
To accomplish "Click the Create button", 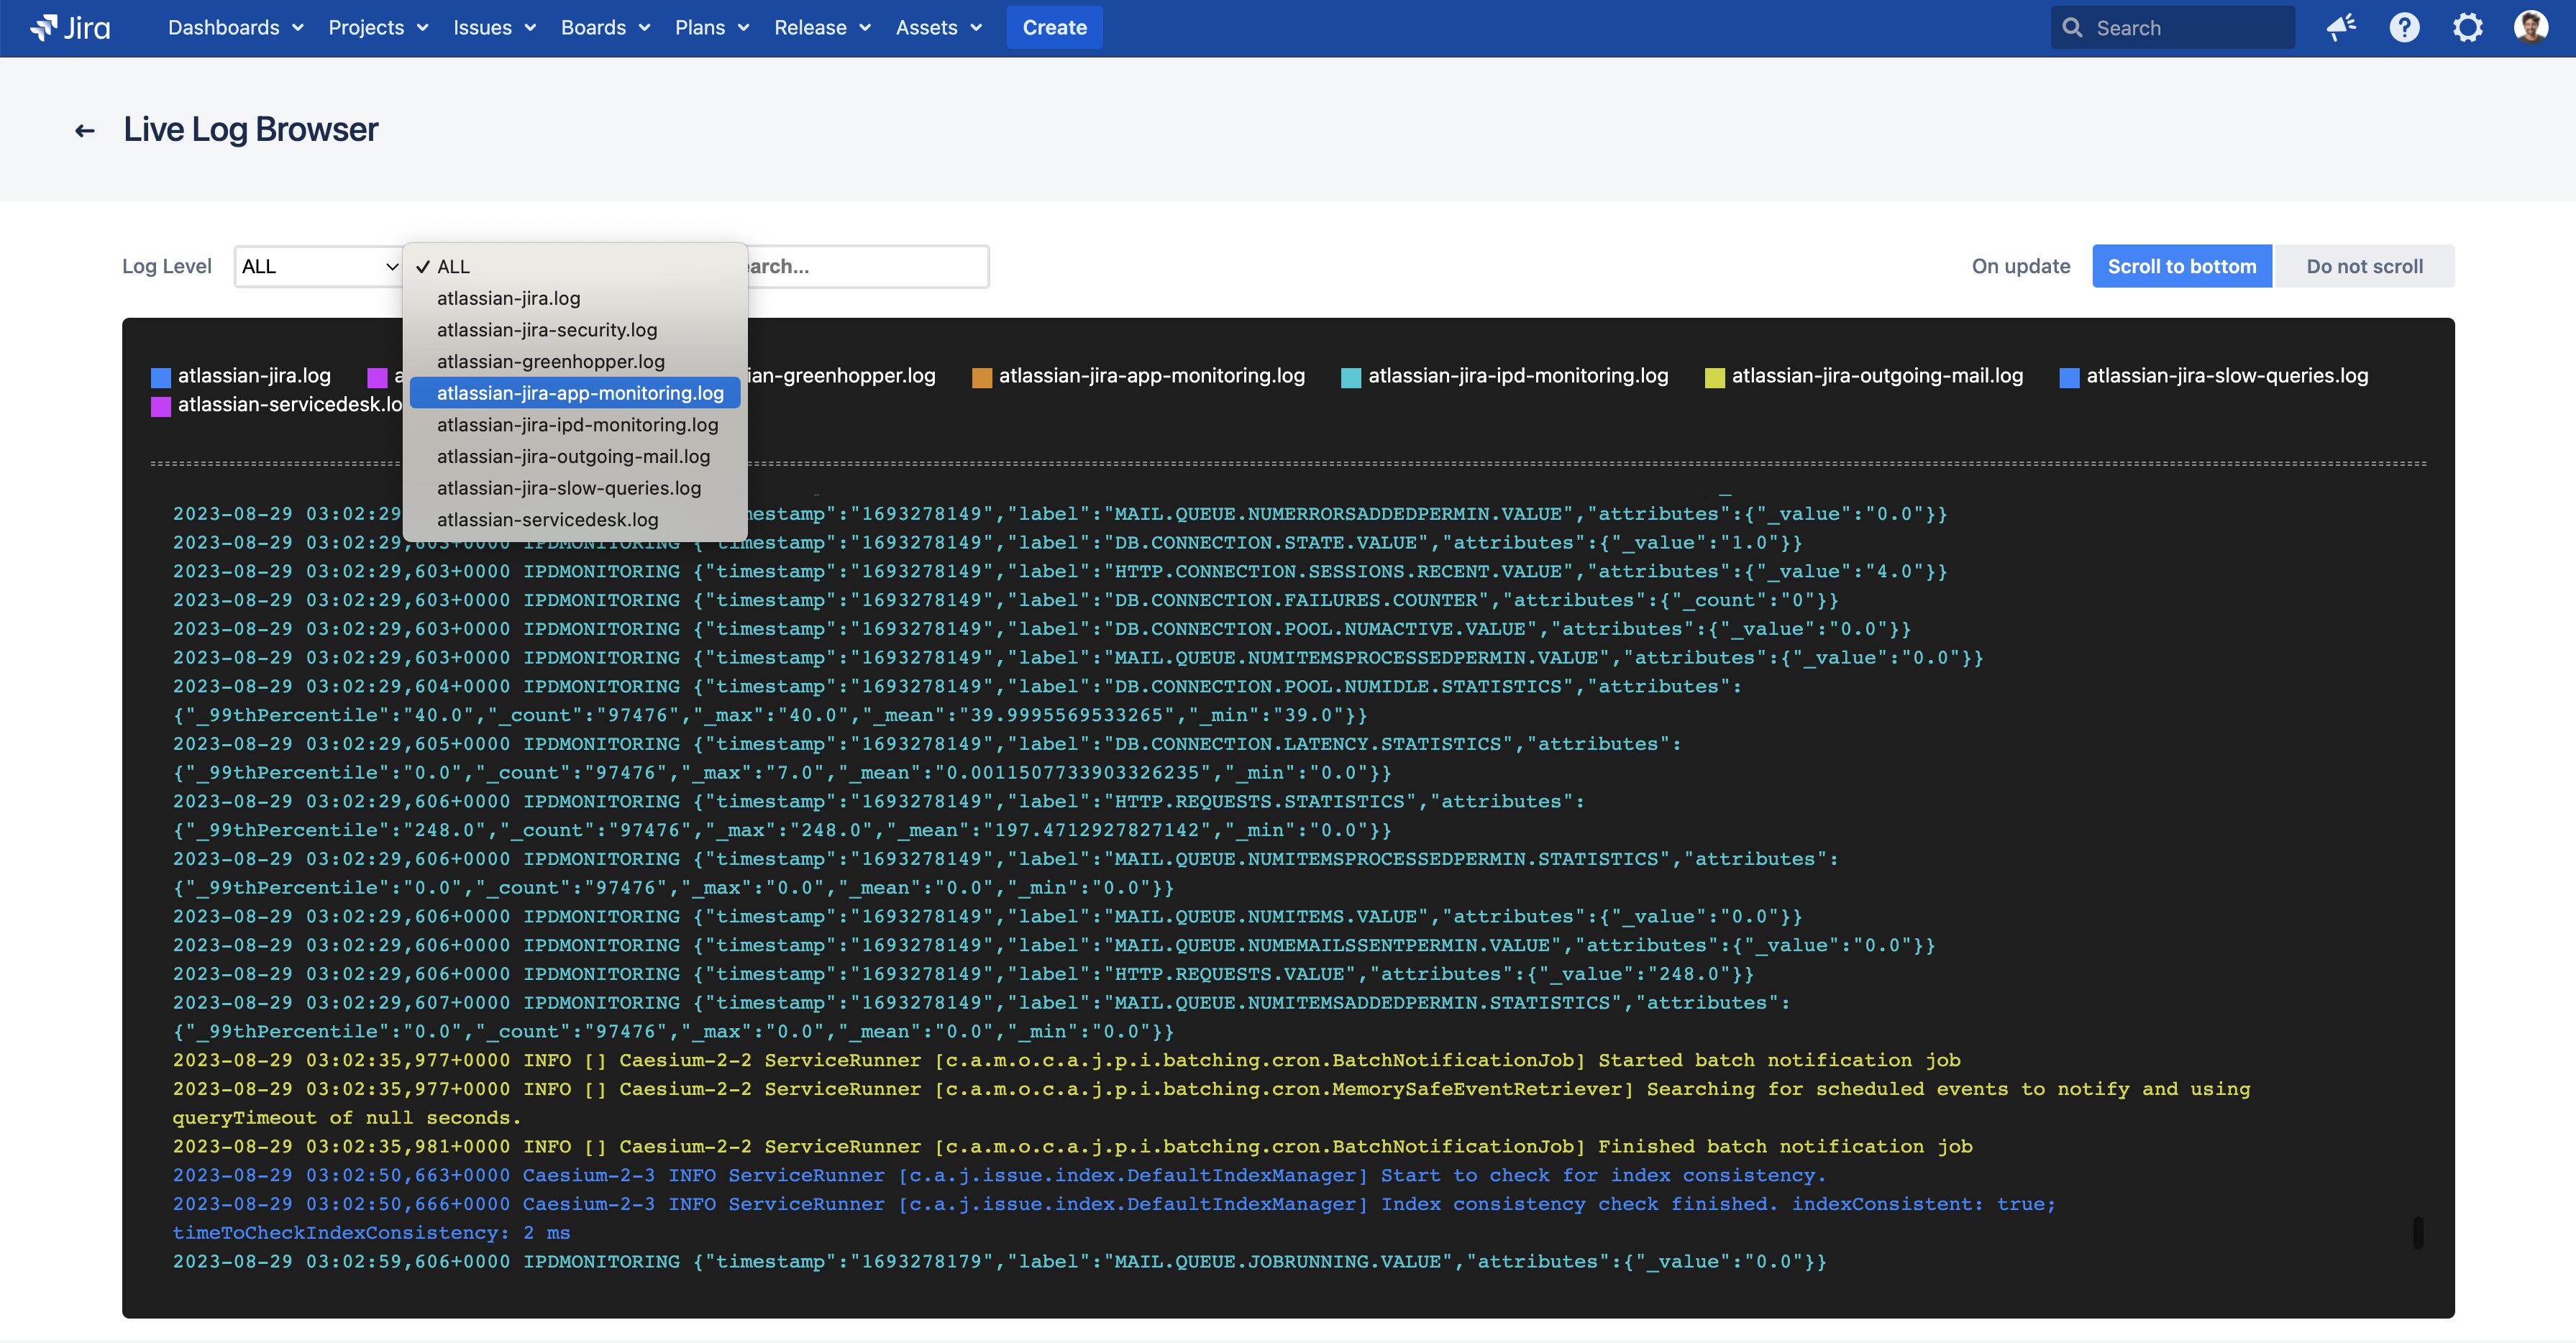I will click(1054, 27).
